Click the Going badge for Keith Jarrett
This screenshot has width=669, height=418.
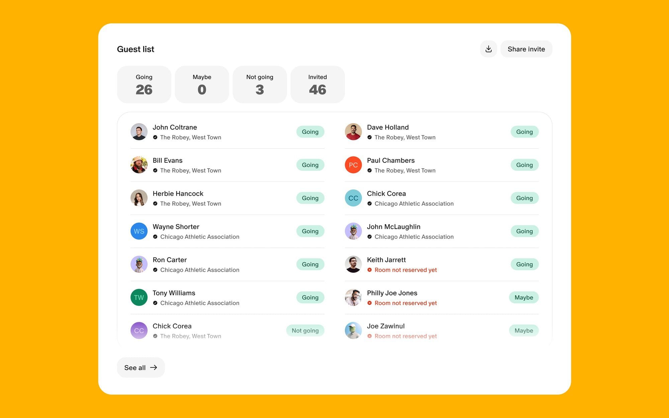pos(524,264)
